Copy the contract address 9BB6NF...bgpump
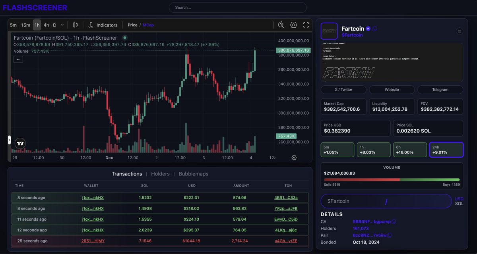The width and height of the screenshot is (477, 254). [x=394, y=221]
